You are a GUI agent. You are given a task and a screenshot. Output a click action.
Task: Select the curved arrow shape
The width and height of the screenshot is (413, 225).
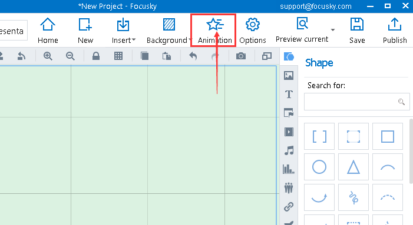319,197
